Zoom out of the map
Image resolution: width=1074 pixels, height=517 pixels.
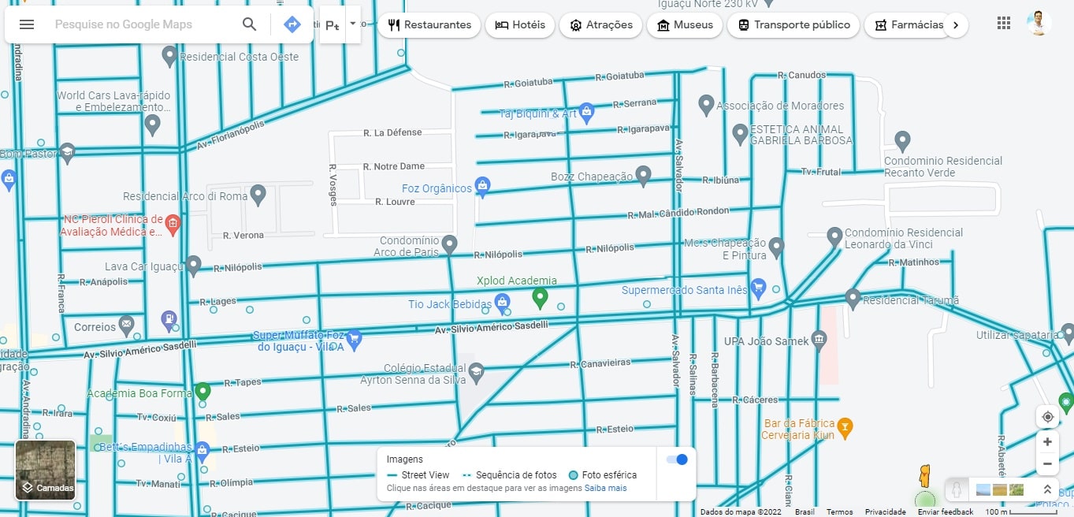click(1047, 464)
